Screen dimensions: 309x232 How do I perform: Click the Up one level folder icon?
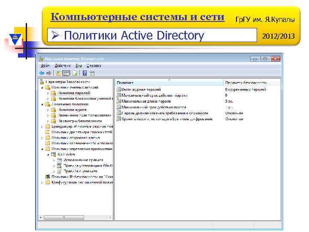[x=58, y=73]
